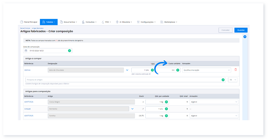Click the red delete trash icon
268x140 pixels.
point(236,70)
